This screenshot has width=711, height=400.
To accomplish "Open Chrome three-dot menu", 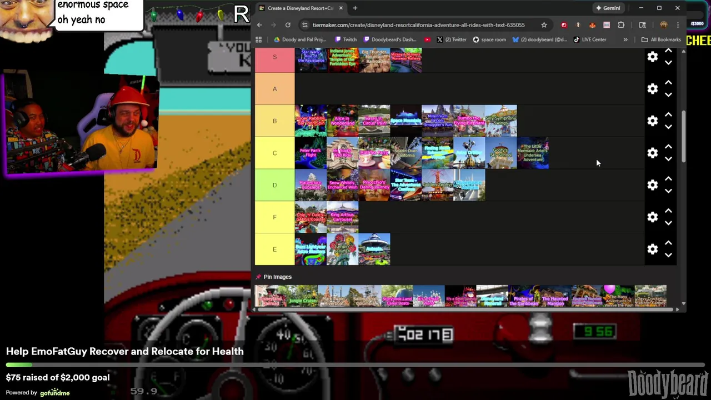I will point(678,25).
